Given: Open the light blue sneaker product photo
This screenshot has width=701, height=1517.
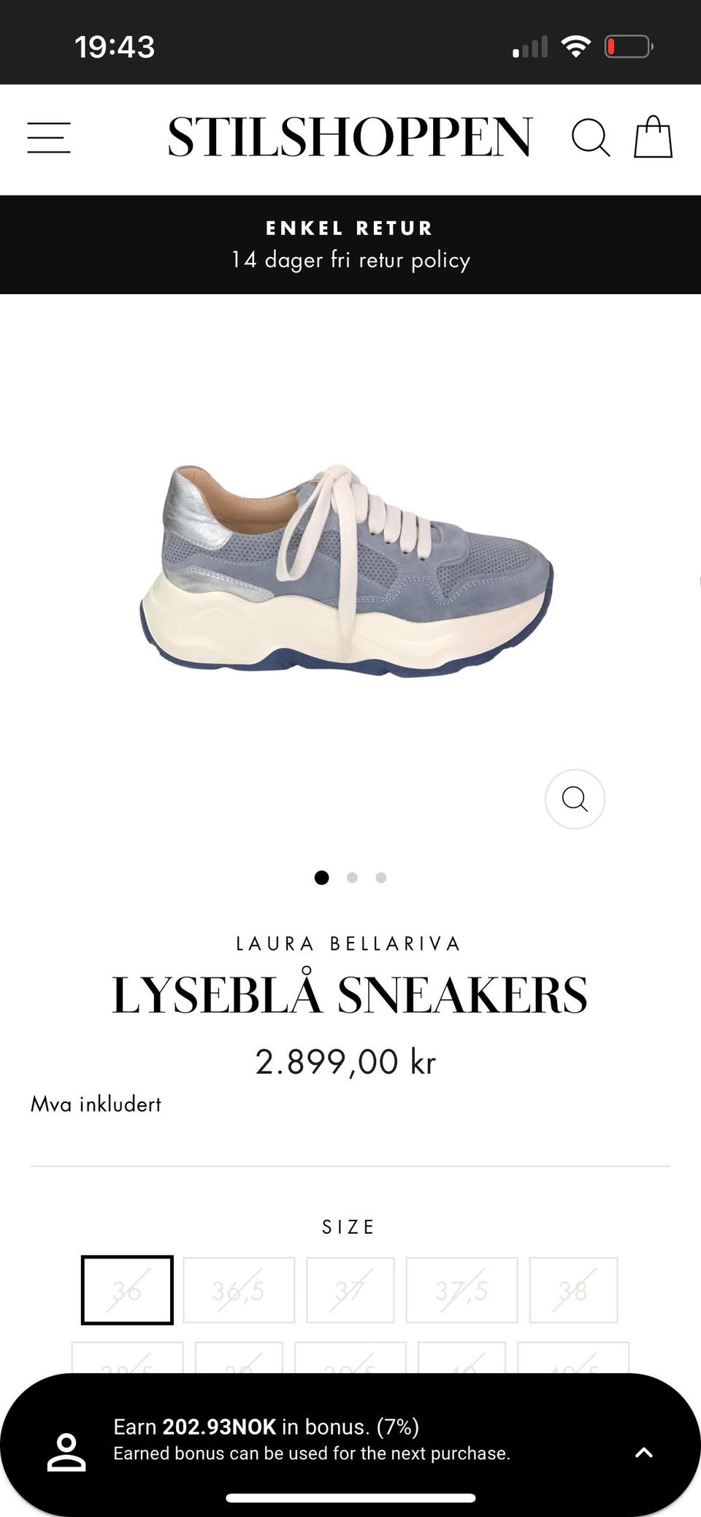Looking at the screenshot, I should 347,571.
